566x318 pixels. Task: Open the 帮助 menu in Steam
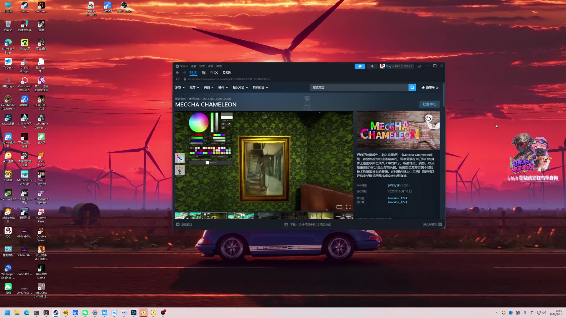pyautogui.click(x=219, y=66)
